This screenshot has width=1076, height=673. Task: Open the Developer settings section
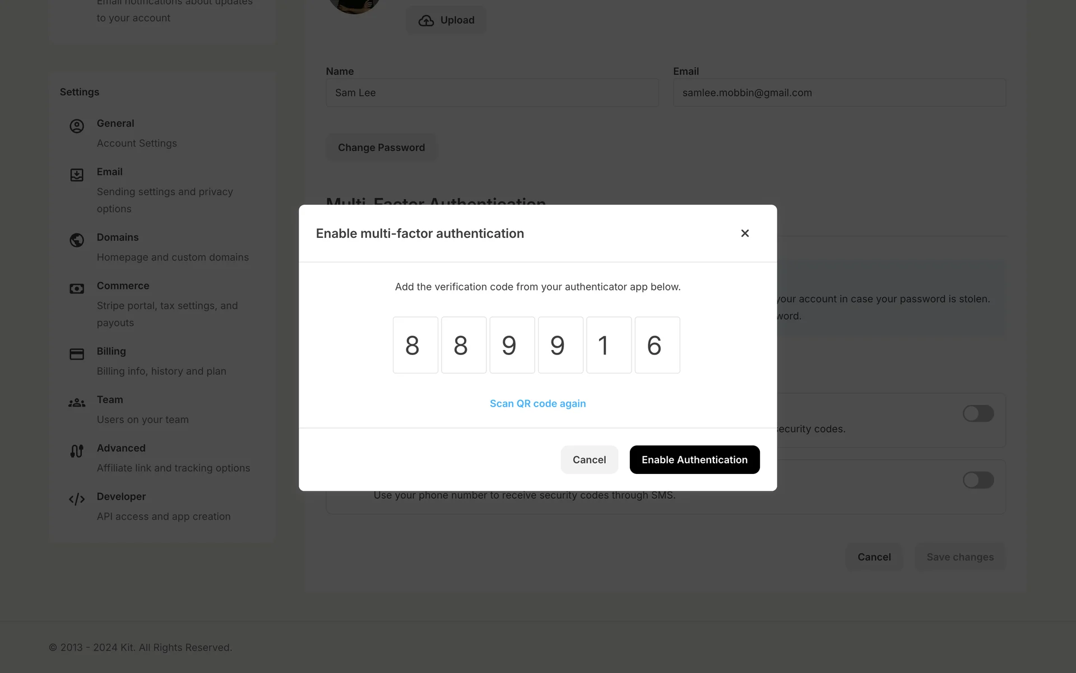tap(121, 497)
